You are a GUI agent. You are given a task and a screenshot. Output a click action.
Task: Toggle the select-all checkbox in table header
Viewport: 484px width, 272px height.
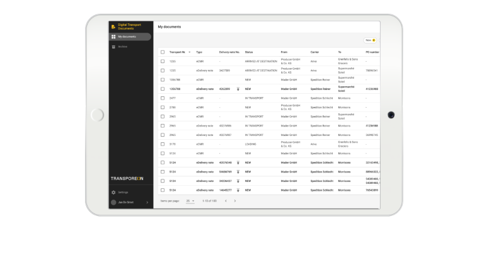coord(162,52)
